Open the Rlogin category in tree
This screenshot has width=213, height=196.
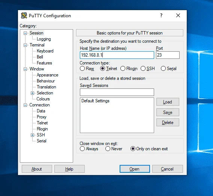(42, 129)
